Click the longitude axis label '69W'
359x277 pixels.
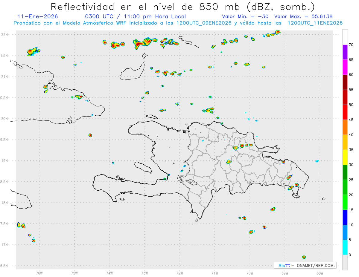[x=285, y=273]
